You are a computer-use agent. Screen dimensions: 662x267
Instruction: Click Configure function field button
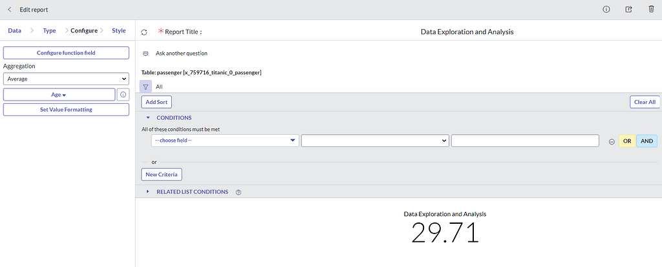(x=66, y=53)
